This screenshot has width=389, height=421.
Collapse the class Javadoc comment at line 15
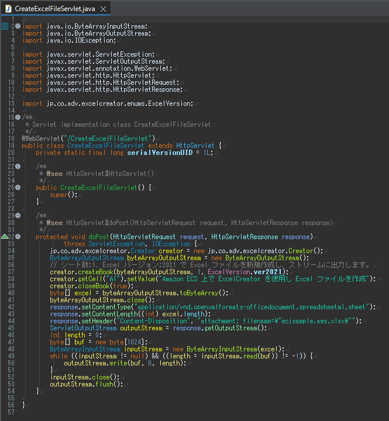[18, 118]
